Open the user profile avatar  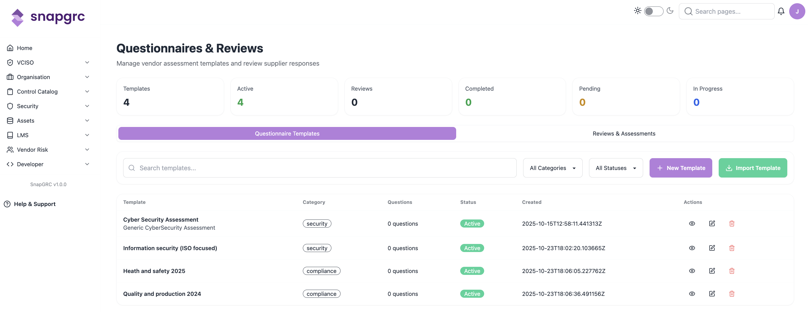(x=797, y=11)
